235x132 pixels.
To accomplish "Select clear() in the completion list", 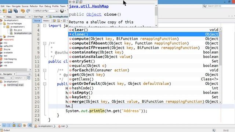I will 144,30.
